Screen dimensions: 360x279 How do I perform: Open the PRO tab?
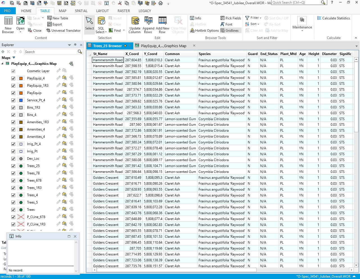[7, 11]
